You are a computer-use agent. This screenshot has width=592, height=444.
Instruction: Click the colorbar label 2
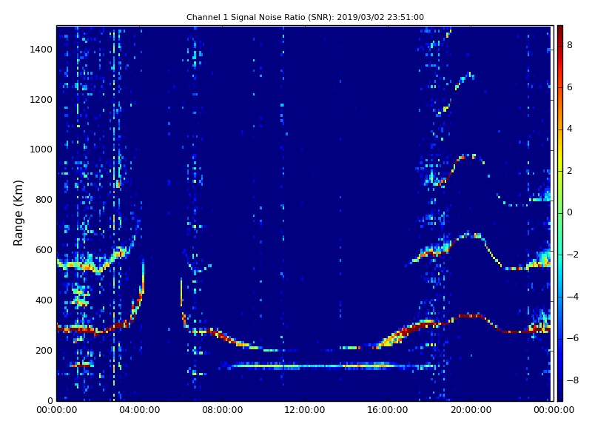coord(570,171)
